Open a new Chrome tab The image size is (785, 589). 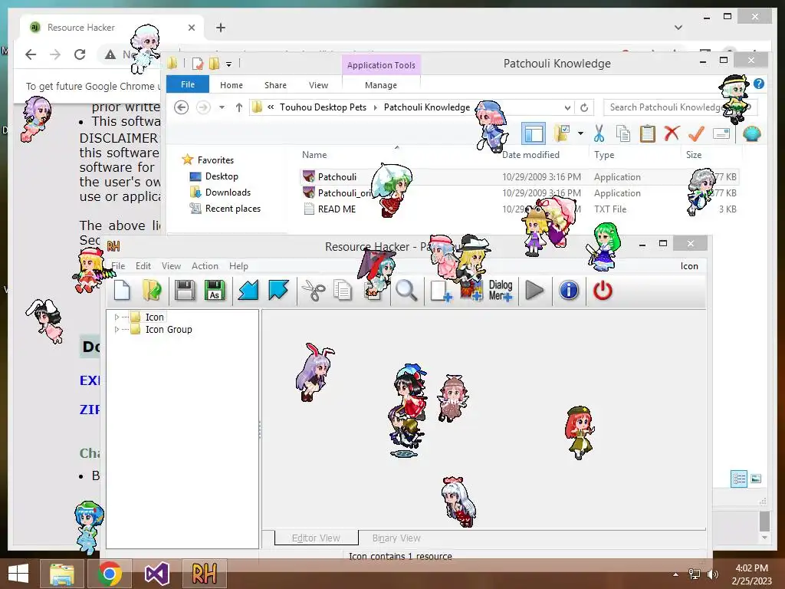pos(221,28)
